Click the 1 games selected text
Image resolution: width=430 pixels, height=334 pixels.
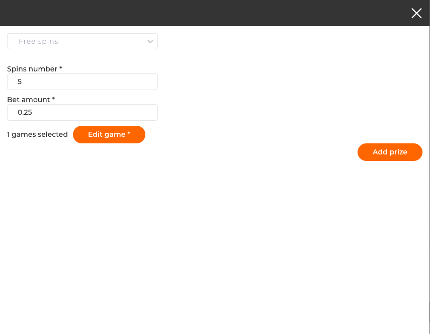[x=37, y=134]
